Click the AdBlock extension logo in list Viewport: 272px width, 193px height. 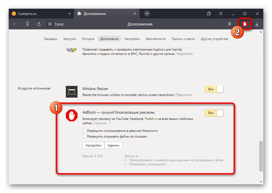(72, 115)
